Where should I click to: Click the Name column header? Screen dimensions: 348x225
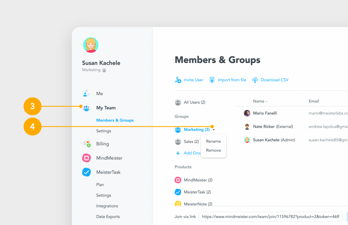[x=259, y=101]
